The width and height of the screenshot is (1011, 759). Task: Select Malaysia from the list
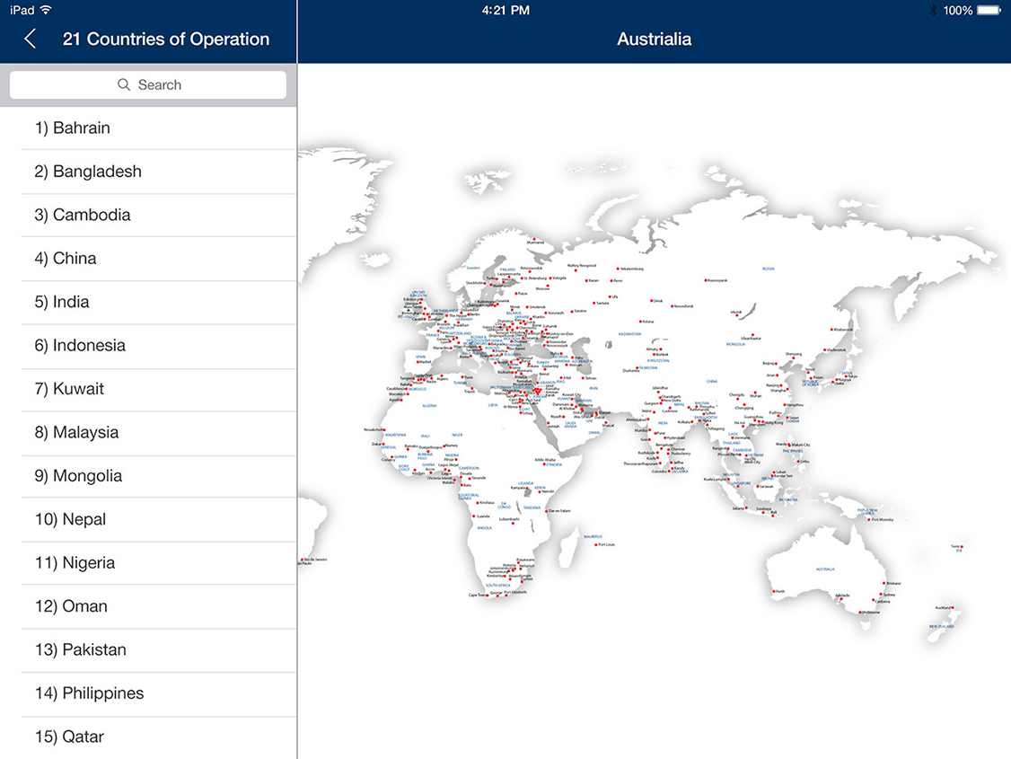click(148, 433)
